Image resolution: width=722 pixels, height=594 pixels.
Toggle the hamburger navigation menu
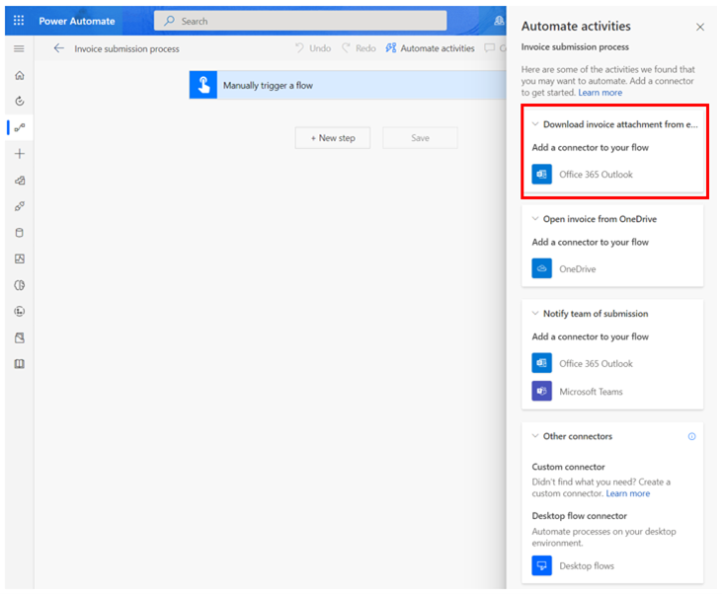coord(19,48)
